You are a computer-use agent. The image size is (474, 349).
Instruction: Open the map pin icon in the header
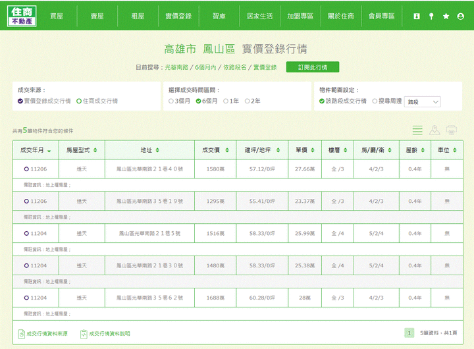point(431,16)
